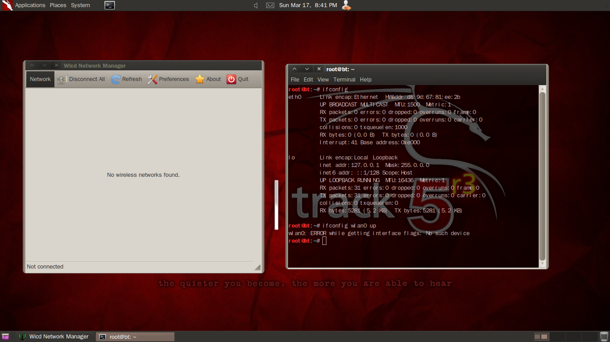610x342 pixels.
Task: Open the About dialog in Wicd
Action: click(208, 79)
